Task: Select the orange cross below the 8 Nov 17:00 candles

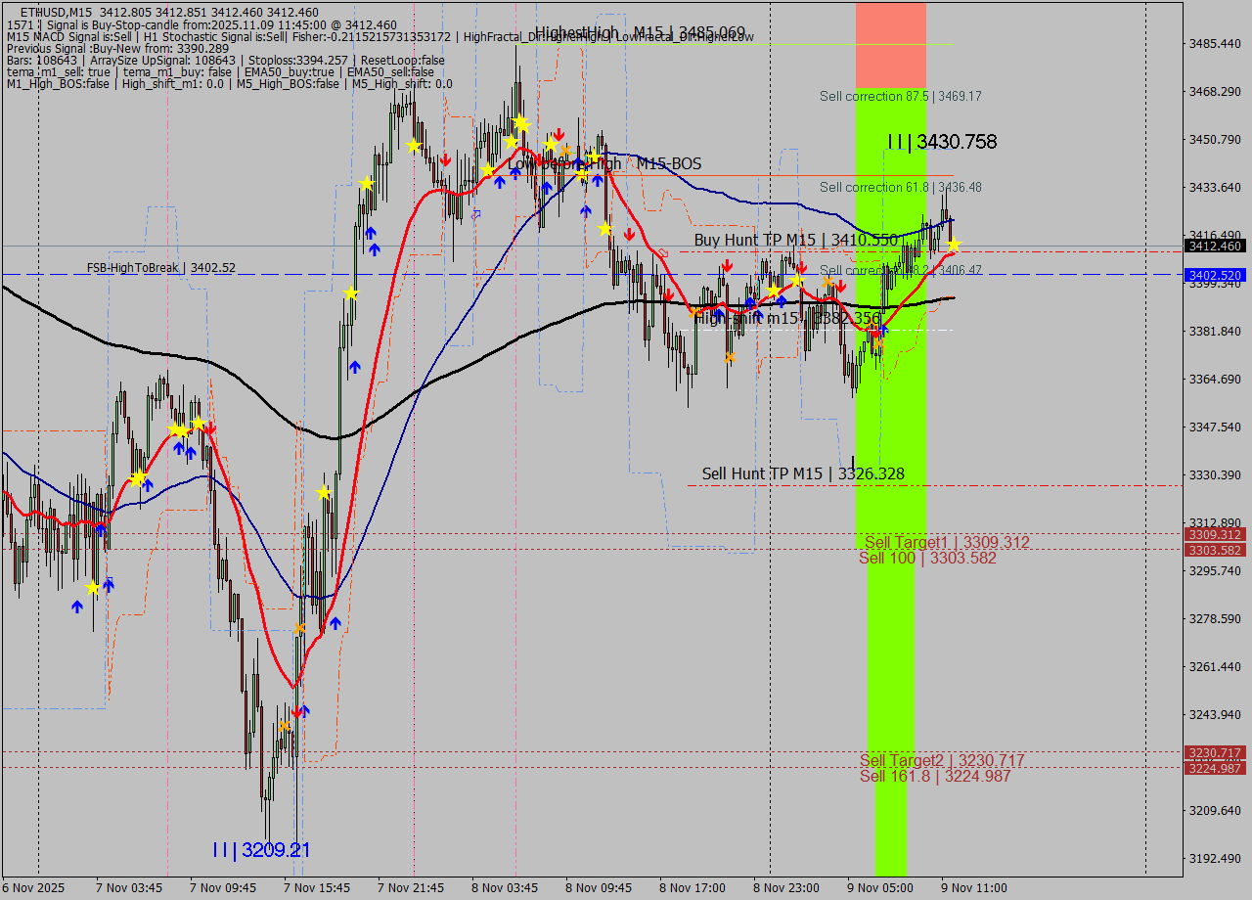Action: tap(730, 357)
